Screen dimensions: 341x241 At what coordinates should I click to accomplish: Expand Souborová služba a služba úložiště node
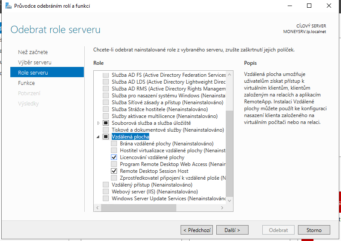click(98, 123)
